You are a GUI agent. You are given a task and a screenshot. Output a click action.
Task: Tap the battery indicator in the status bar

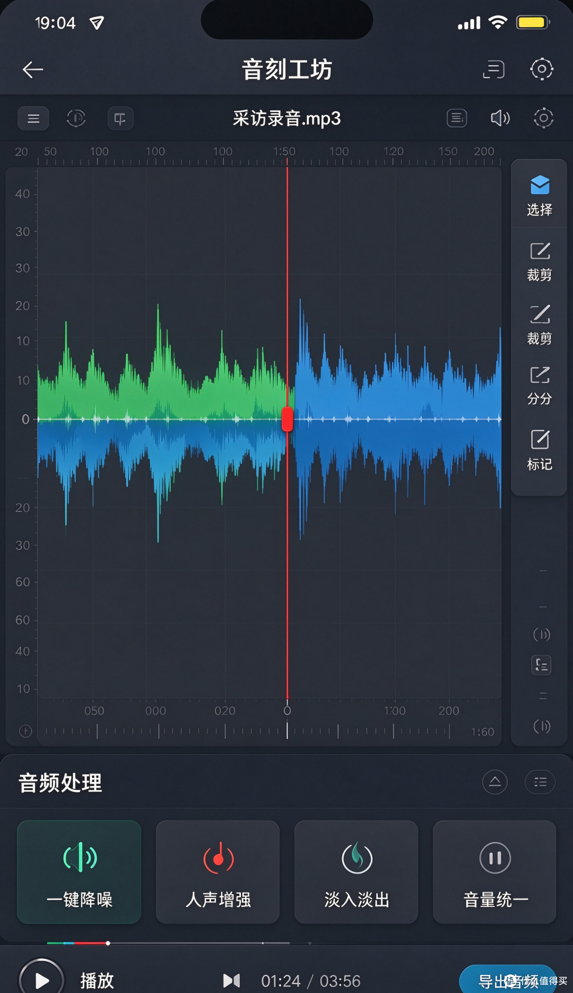point(534,22)
